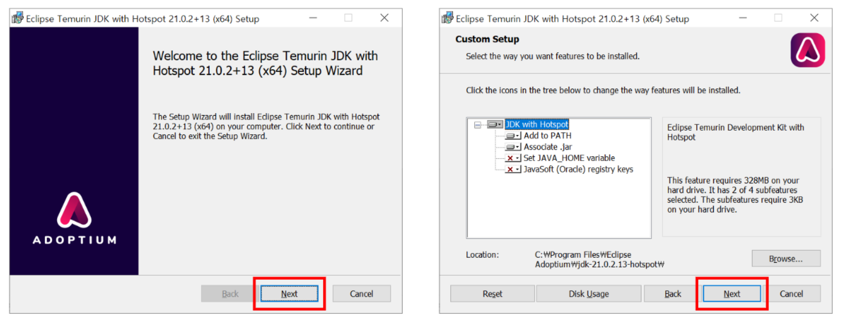
Task: Collapse the JDK with Hotspot tree node
Action: click(478, 124)
